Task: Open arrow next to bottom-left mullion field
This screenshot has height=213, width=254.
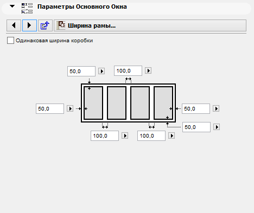Action: [x=125, y=135]
